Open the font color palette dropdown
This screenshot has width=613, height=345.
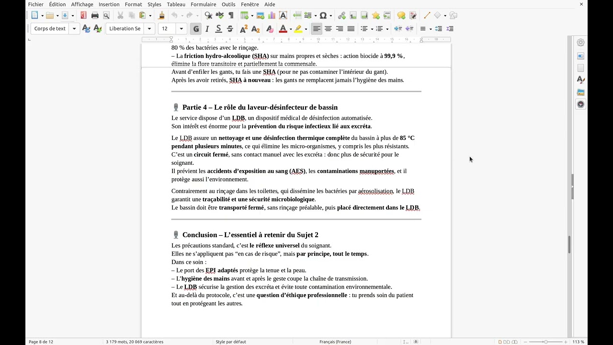291,29
